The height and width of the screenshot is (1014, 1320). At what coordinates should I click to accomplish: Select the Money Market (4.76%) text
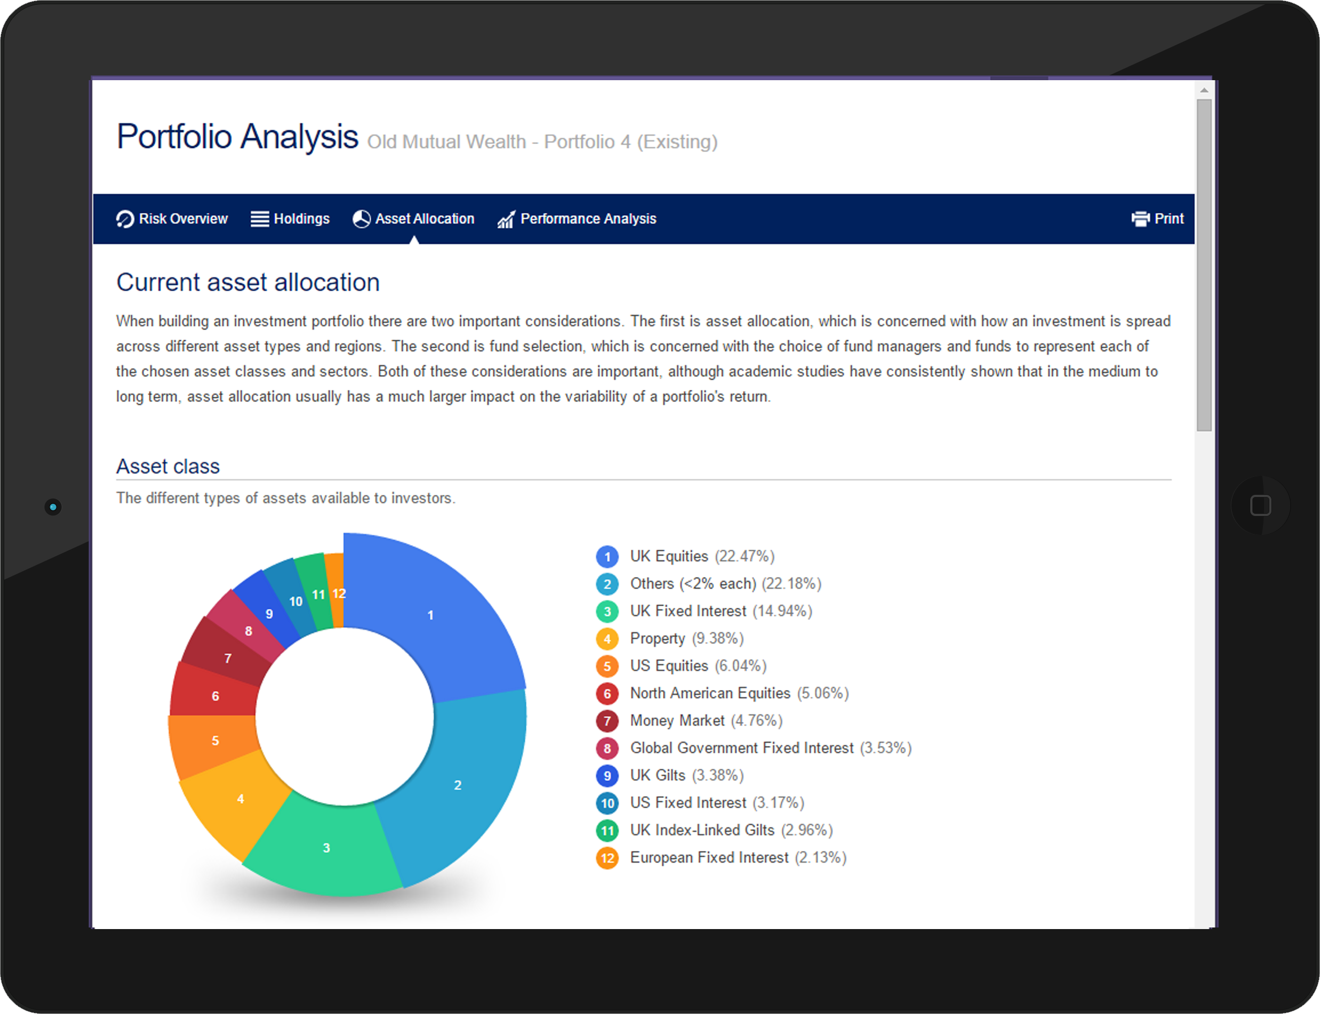point(706,721)
